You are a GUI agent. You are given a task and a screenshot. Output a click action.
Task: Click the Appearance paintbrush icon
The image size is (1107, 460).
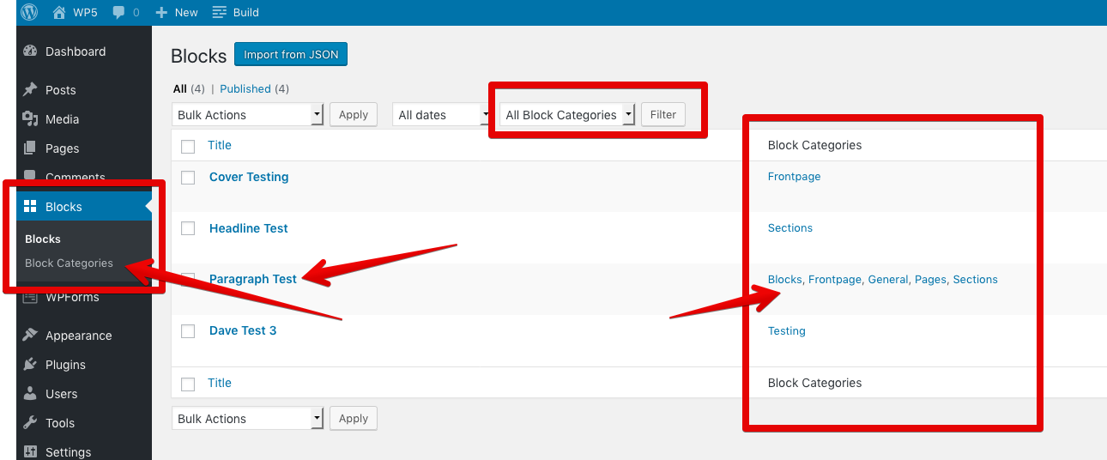pyautogui.click(x=31, y=336)
